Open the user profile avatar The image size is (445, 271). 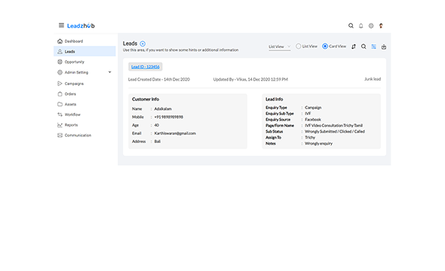pyautogui.click(x=381, y=26)
